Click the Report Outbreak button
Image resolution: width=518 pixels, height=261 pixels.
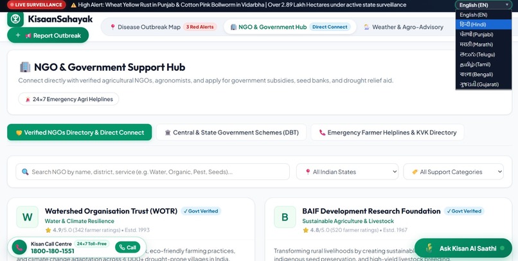pos(48,35)
